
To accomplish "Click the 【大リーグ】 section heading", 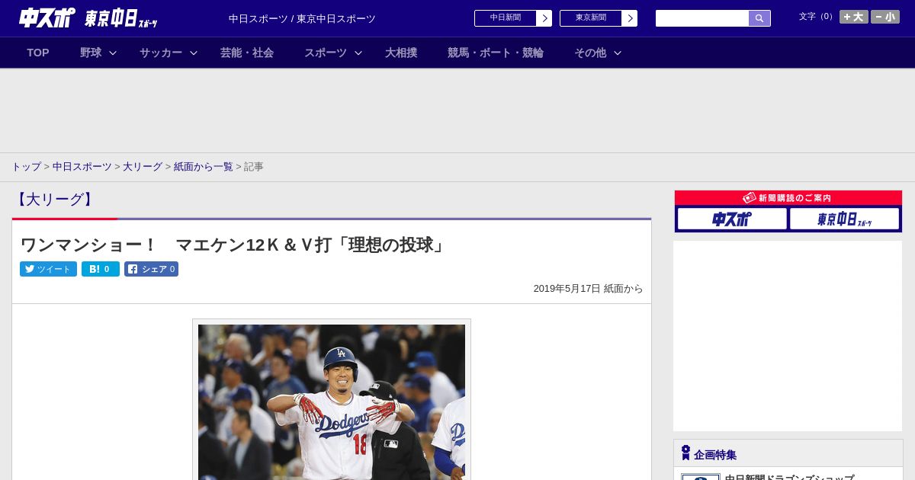I will [54, 200].
